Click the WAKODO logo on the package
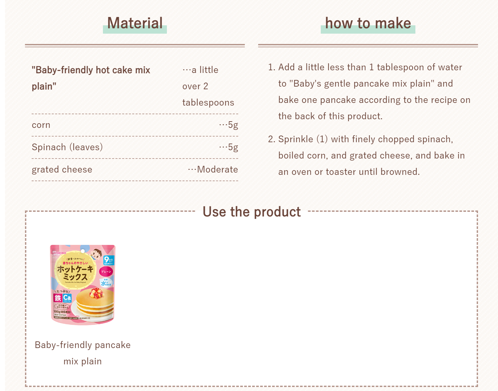This screenshot has height=391, width=498. coord(59,253)
